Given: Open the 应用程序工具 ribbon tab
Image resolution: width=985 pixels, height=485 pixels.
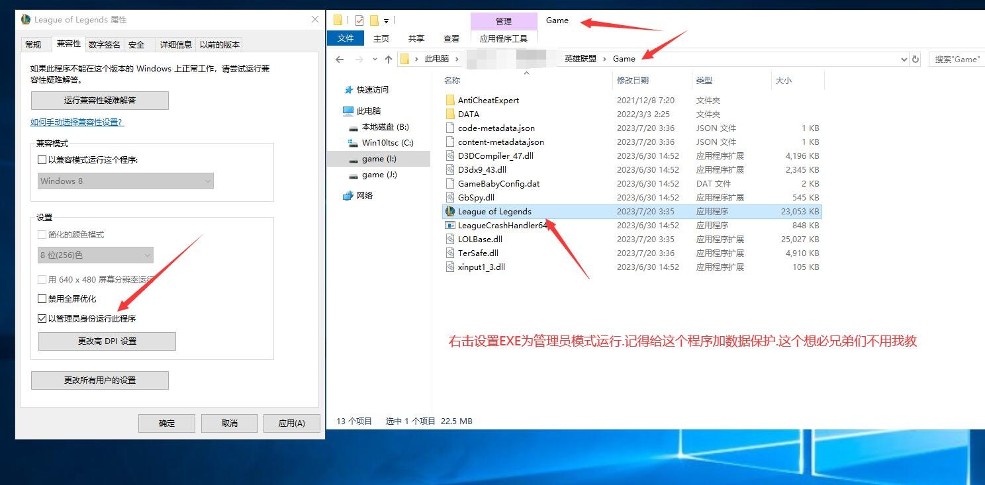Looking at the screenshot, I should (x=504, y=38).
